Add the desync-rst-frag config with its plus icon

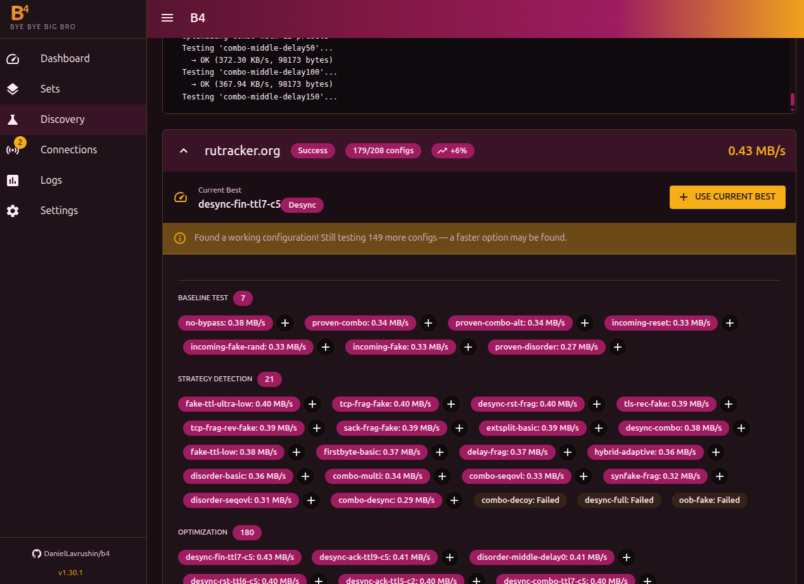[596, 404]
